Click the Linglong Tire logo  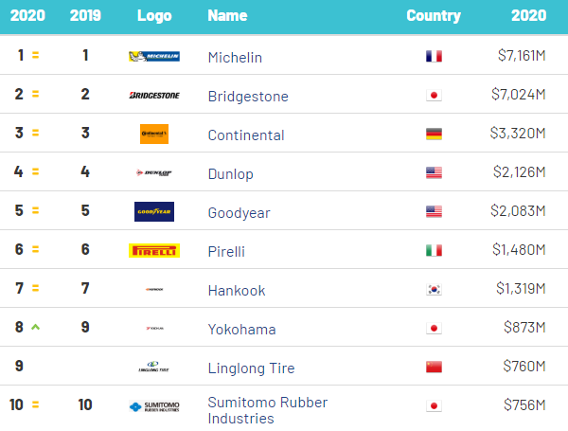click(x=153, y=367)
